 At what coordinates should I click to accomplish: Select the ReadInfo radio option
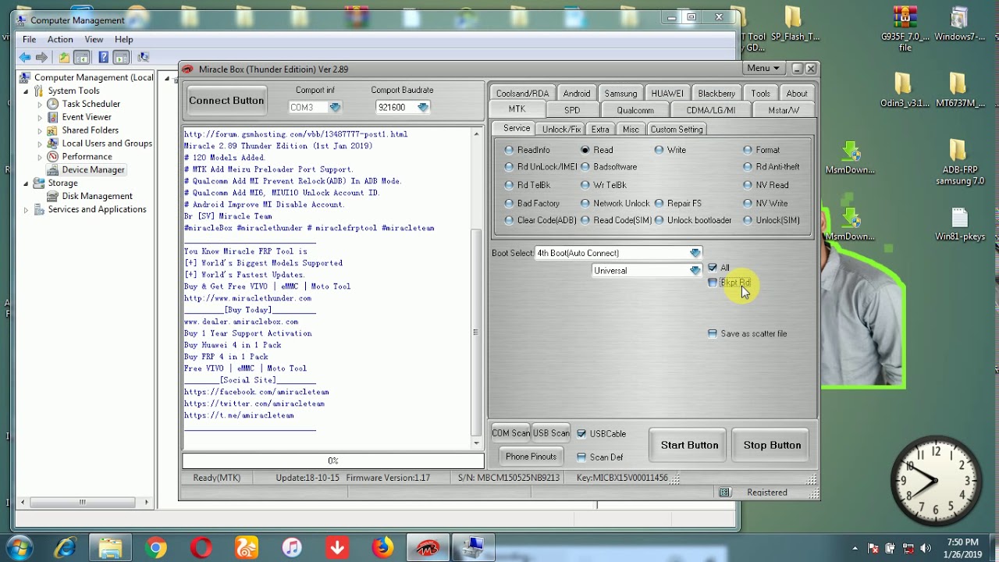pyautogui.click(x=509, y=150)
